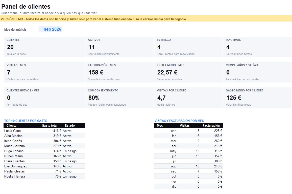Image resolution: width=292 pixels, height=194 pixels.
Task: Click the 'CUMPLEAÑOS ≤ 30 DÍAS' heading
Action: pyautogui.click(x=242, y=65)
